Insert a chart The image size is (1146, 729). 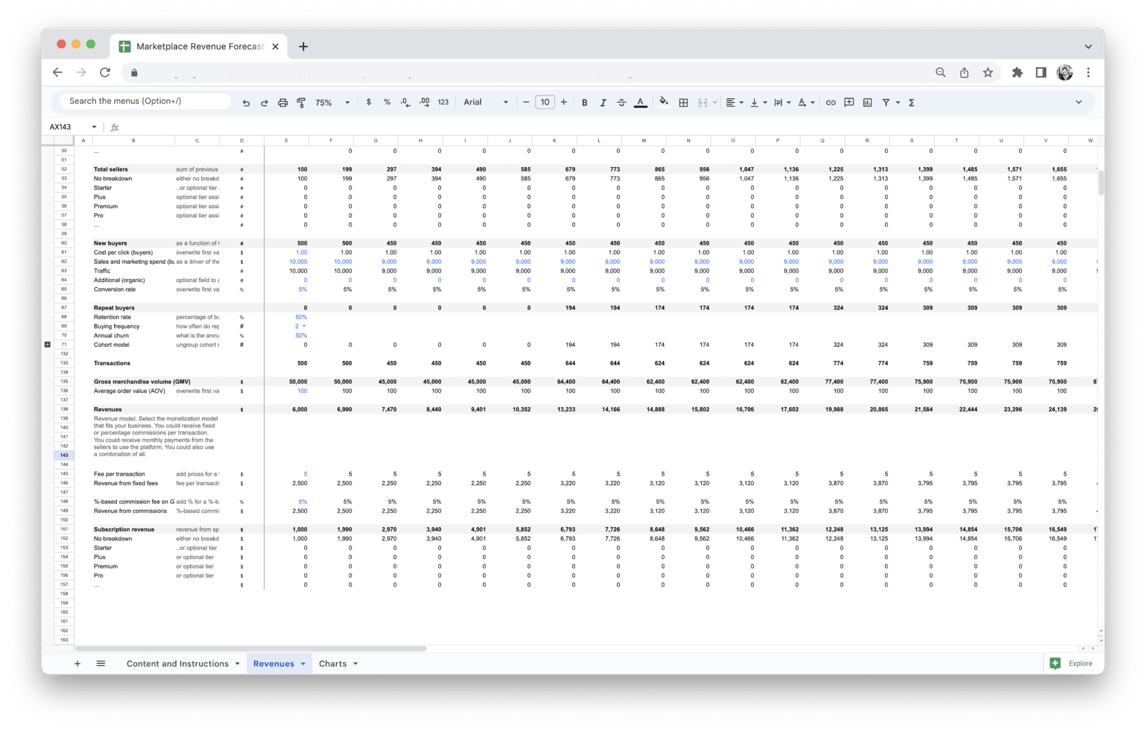pyautogui.click(x=868, y=102)
